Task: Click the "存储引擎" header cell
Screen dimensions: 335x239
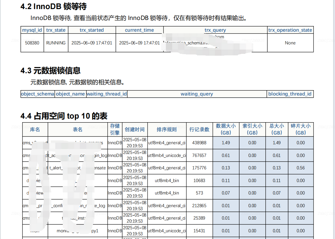Action: pos(115,129)
